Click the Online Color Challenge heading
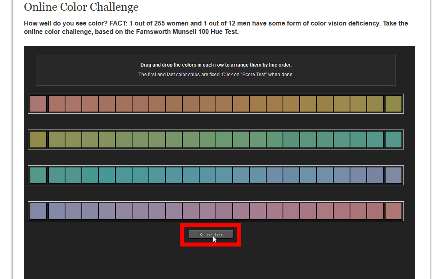 [81, 7]
